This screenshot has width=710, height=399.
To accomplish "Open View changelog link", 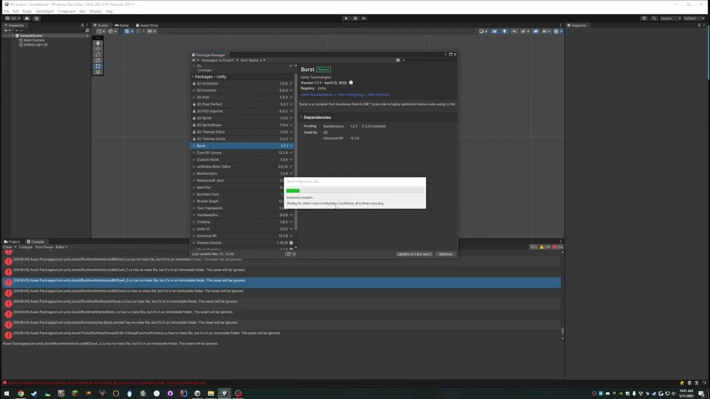I will click(350, 94).
